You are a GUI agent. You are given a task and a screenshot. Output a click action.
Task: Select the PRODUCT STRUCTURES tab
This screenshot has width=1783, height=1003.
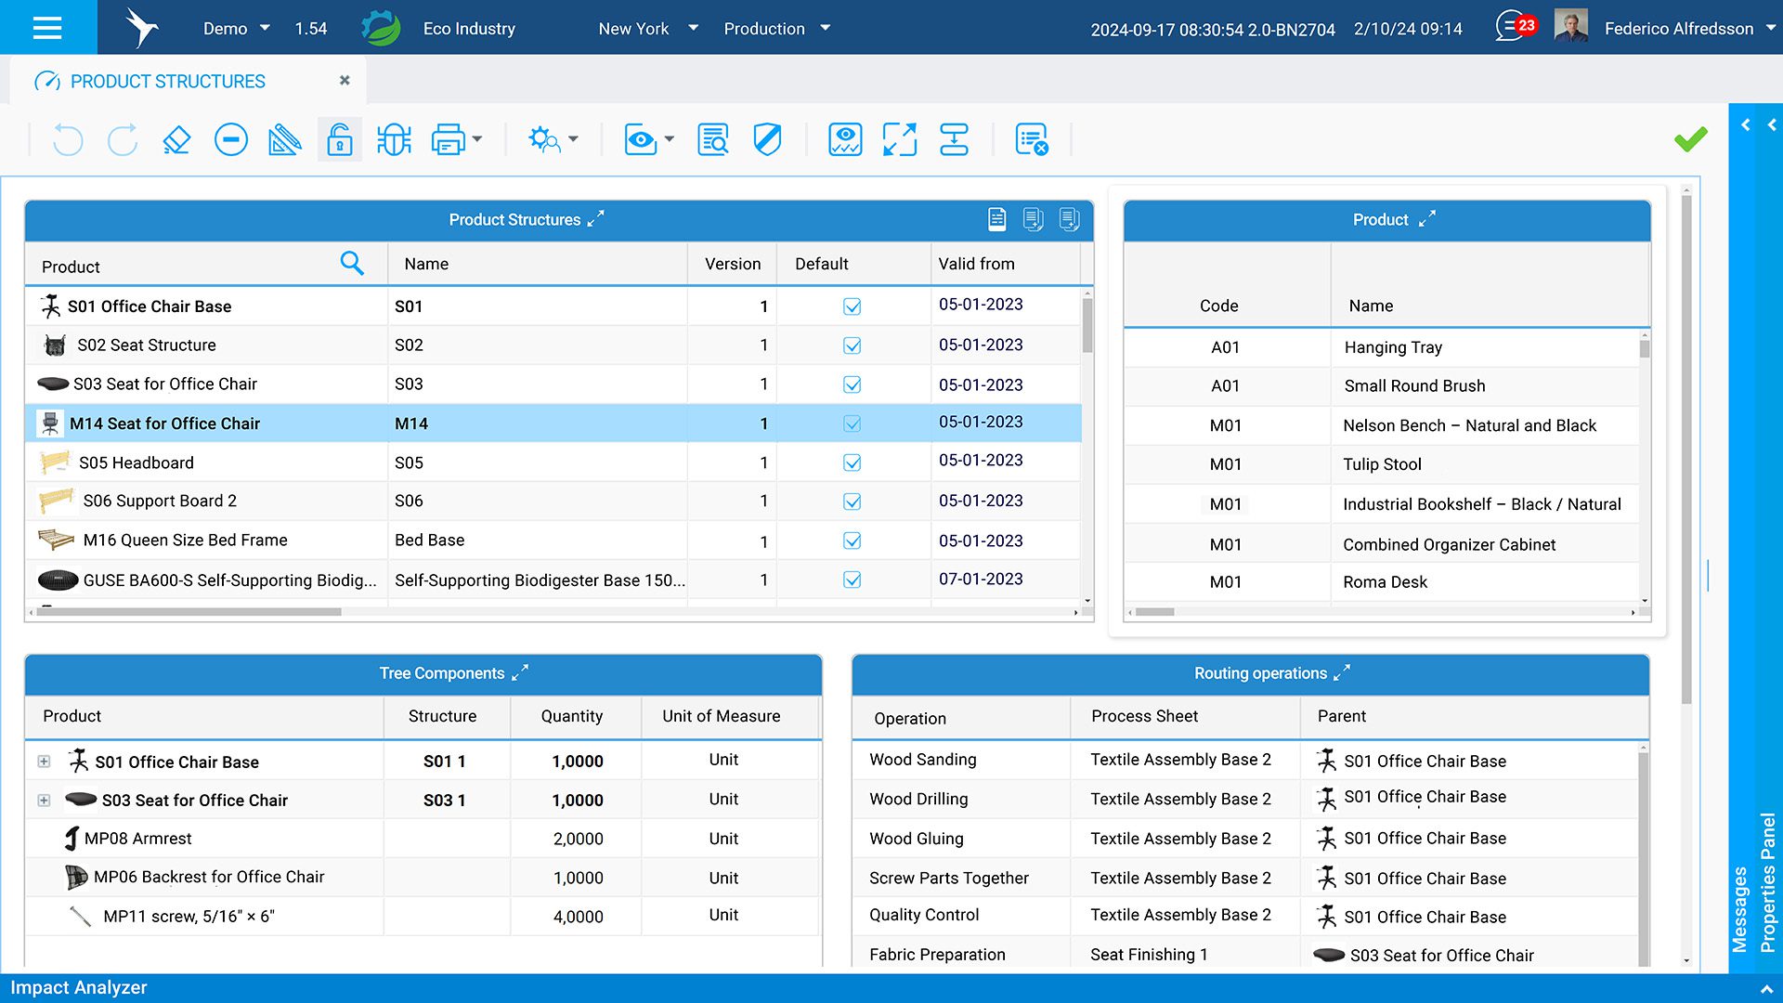click(x=167, y=82)
